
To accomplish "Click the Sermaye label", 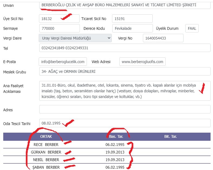I will [x=11, y=28].
